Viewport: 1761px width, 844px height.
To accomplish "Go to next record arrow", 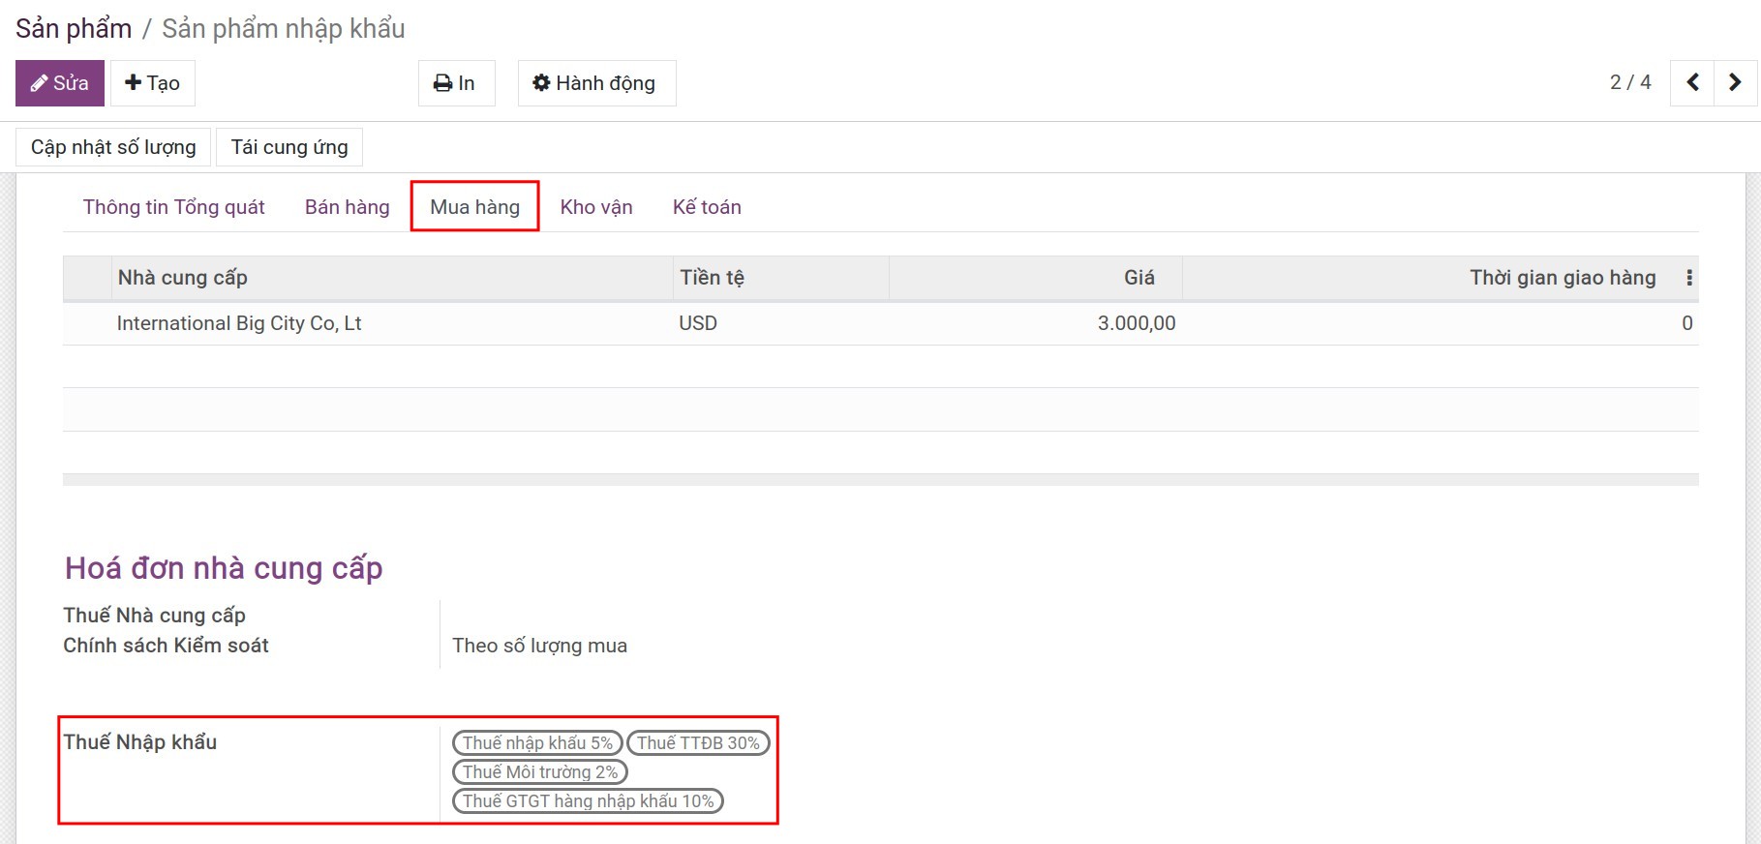I will click(1735, 83).
